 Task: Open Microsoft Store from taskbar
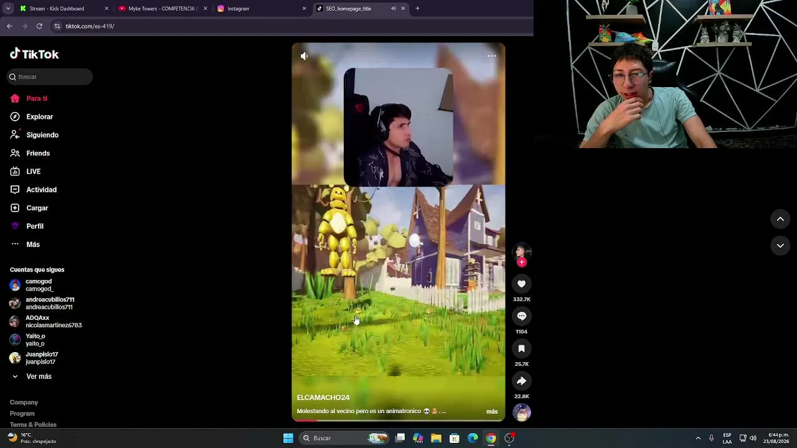[455, 438]
